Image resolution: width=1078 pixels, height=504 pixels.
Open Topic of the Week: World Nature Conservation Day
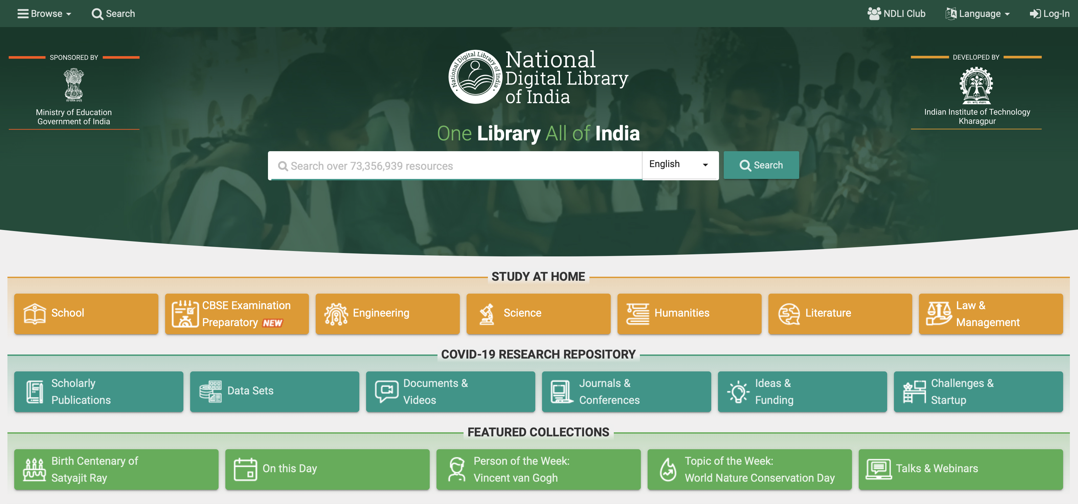tap(749, 469)
